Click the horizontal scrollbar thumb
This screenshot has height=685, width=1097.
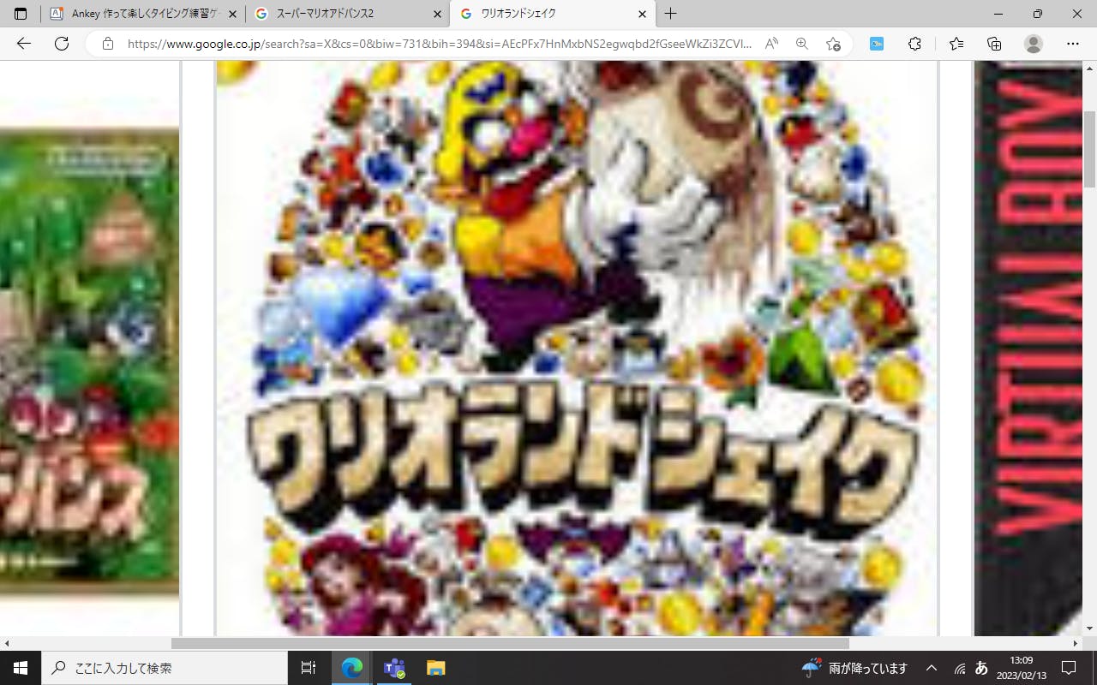[x=510, y=643]
